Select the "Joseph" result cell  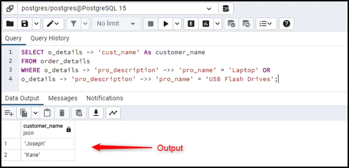(x=48, y=144)
